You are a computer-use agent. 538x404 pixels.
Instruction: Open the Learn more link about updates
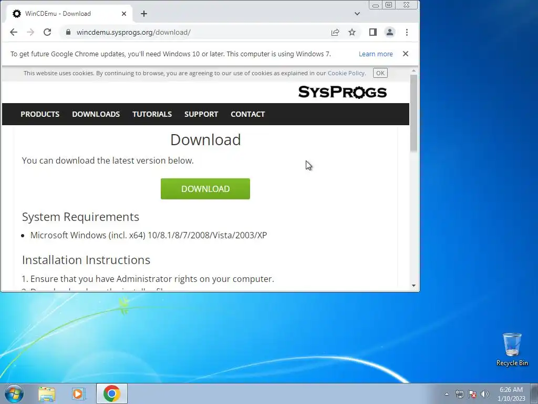[376, 54]
